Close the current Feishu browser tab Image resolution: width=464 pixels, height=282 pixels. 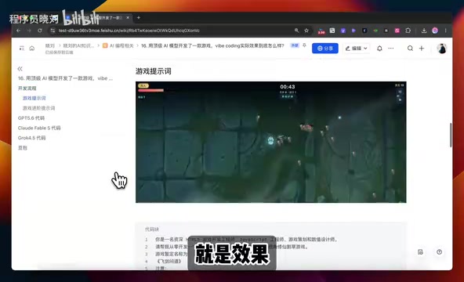[x=128, y=18]
